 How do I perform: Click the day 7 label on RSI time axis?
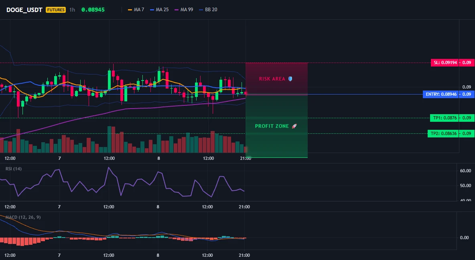pos(59,207)
